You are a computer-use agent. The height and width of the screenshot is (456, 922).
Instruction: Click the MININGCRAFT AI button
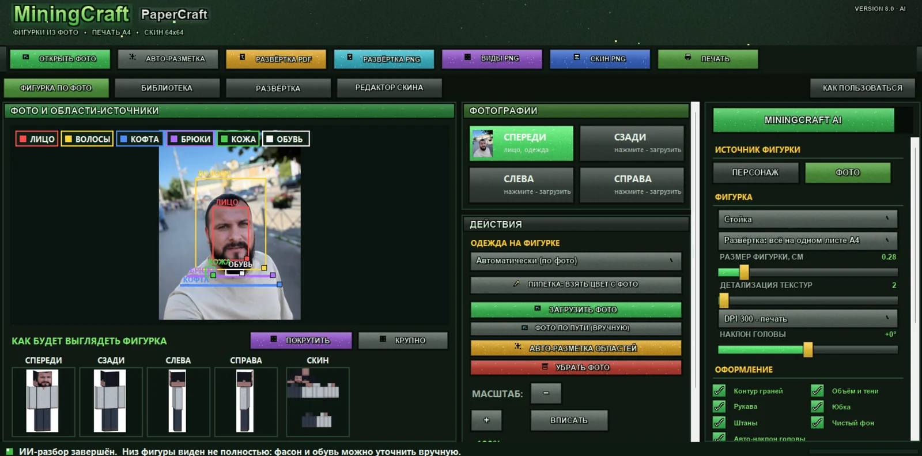[x=803, y=120]
